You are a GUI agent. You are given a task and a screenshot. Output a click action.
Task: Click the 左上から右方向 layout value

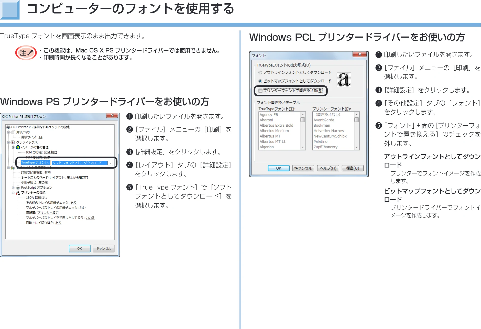pyautogui.click(x=77, y=178)
